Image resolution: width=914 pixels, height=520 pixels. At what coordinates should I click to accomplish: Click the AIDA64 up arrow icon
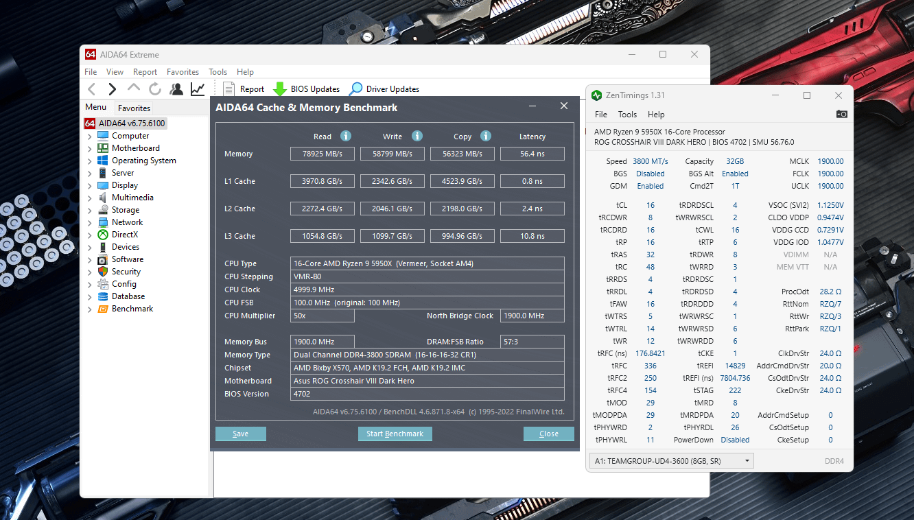pyautogui.click(x=134, y=88)
